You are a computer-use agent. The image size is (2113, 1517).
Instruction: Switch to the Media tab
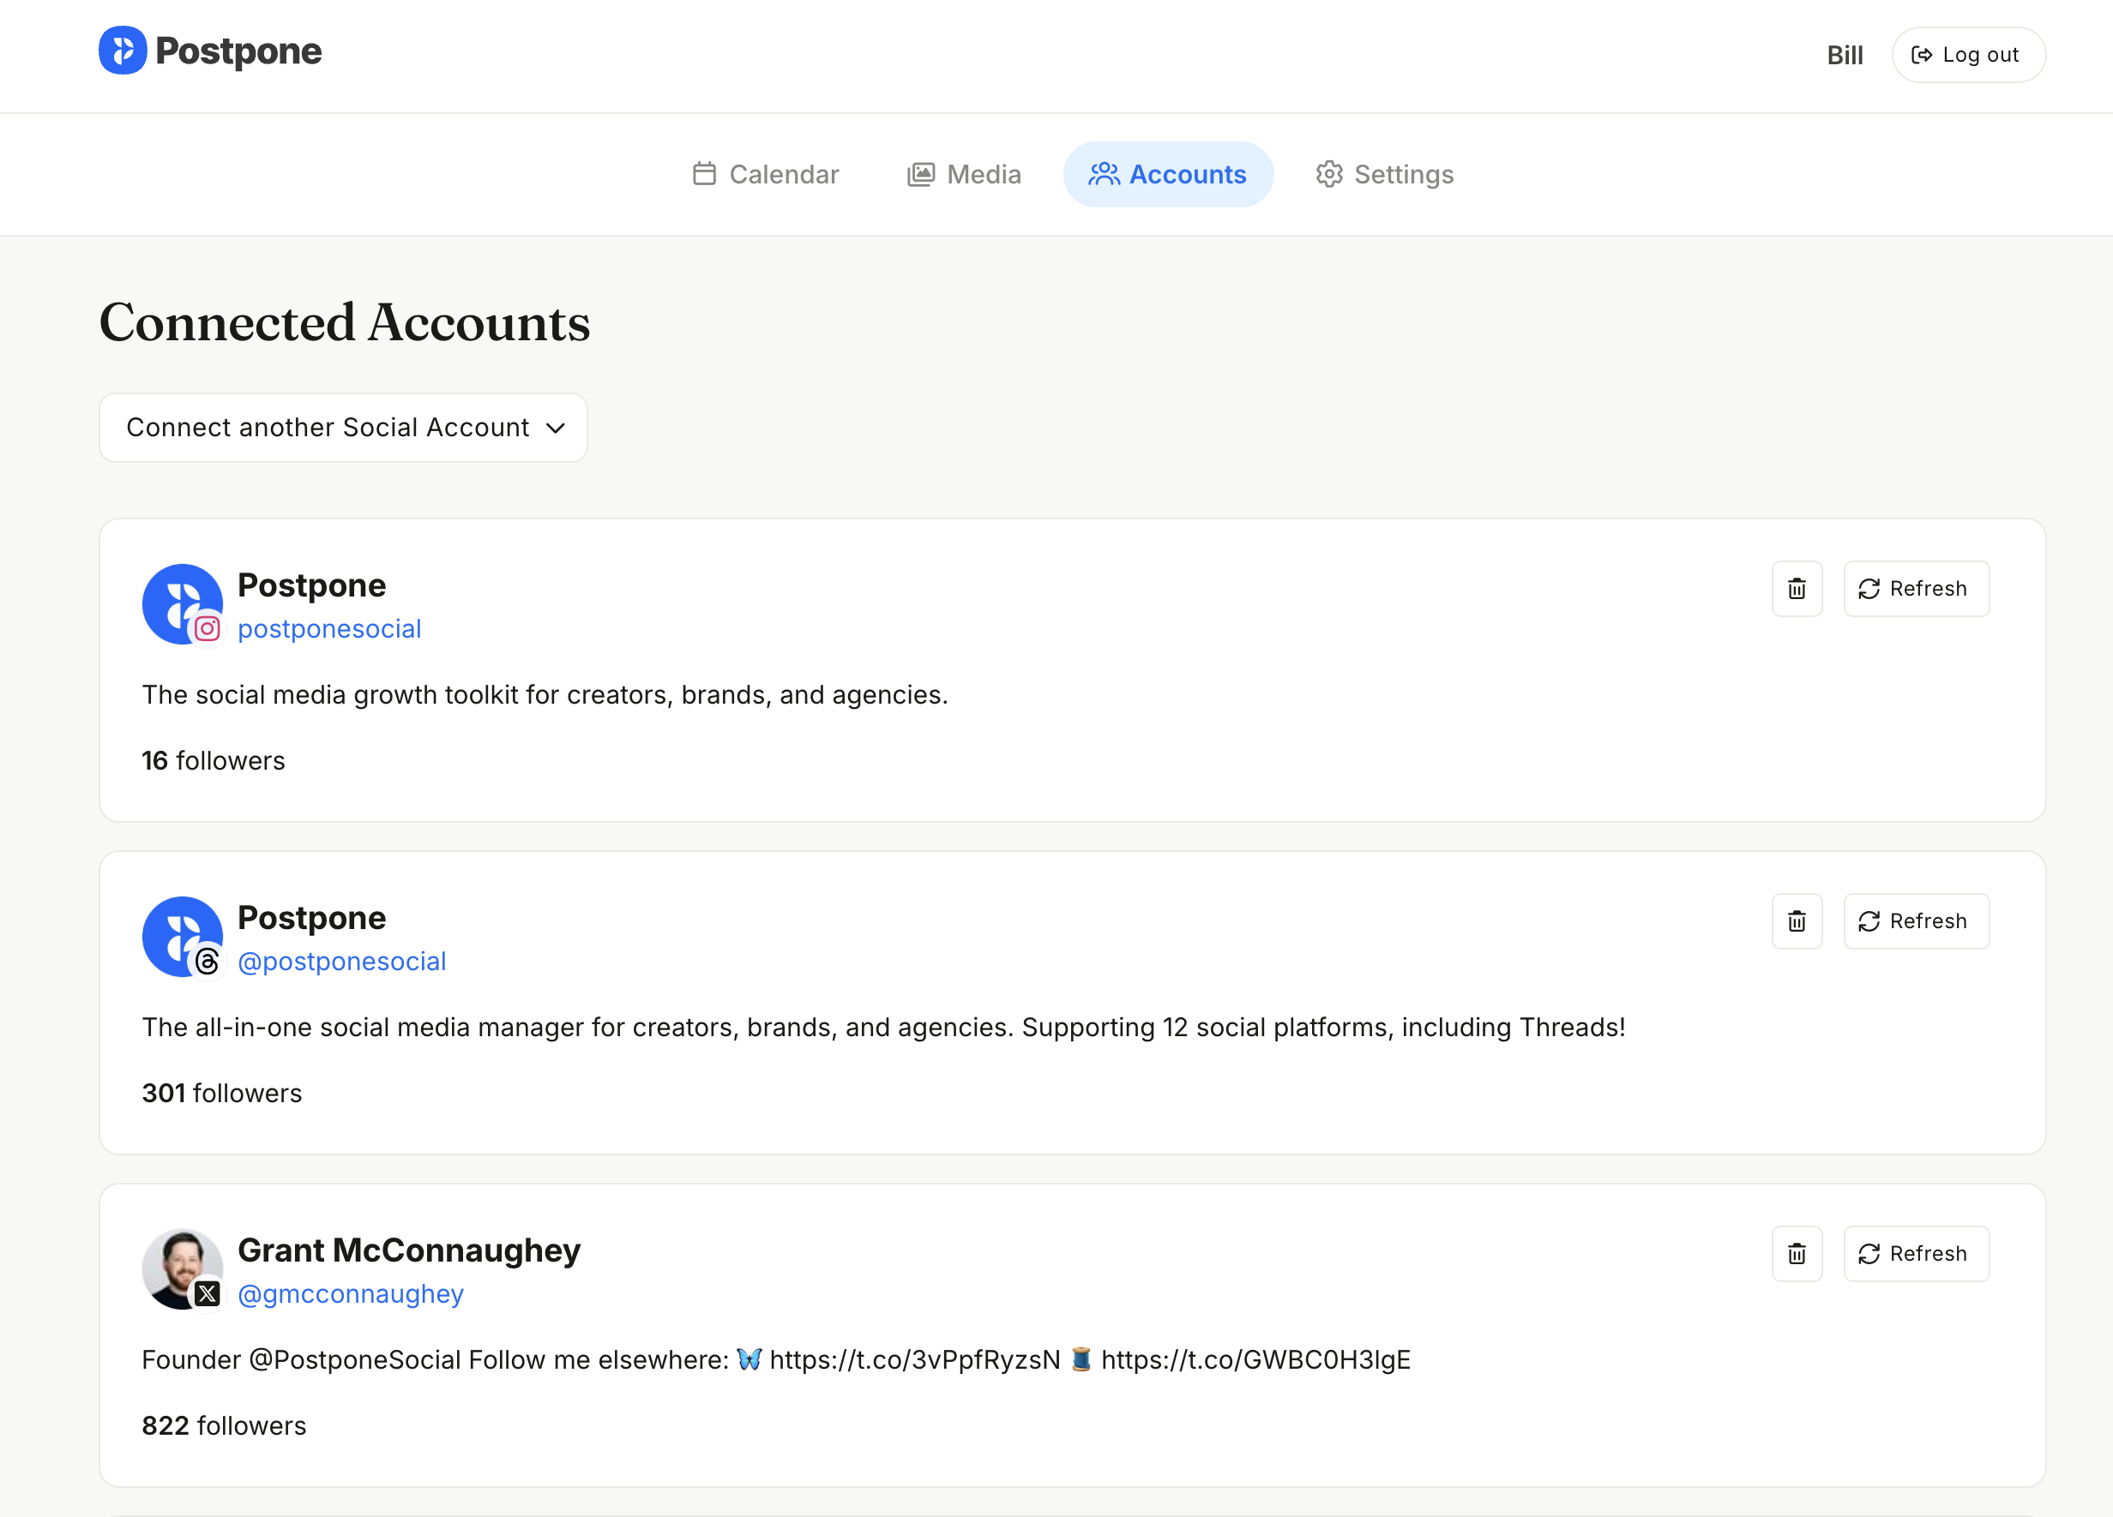pyautogui.click(x=964, y=174)
